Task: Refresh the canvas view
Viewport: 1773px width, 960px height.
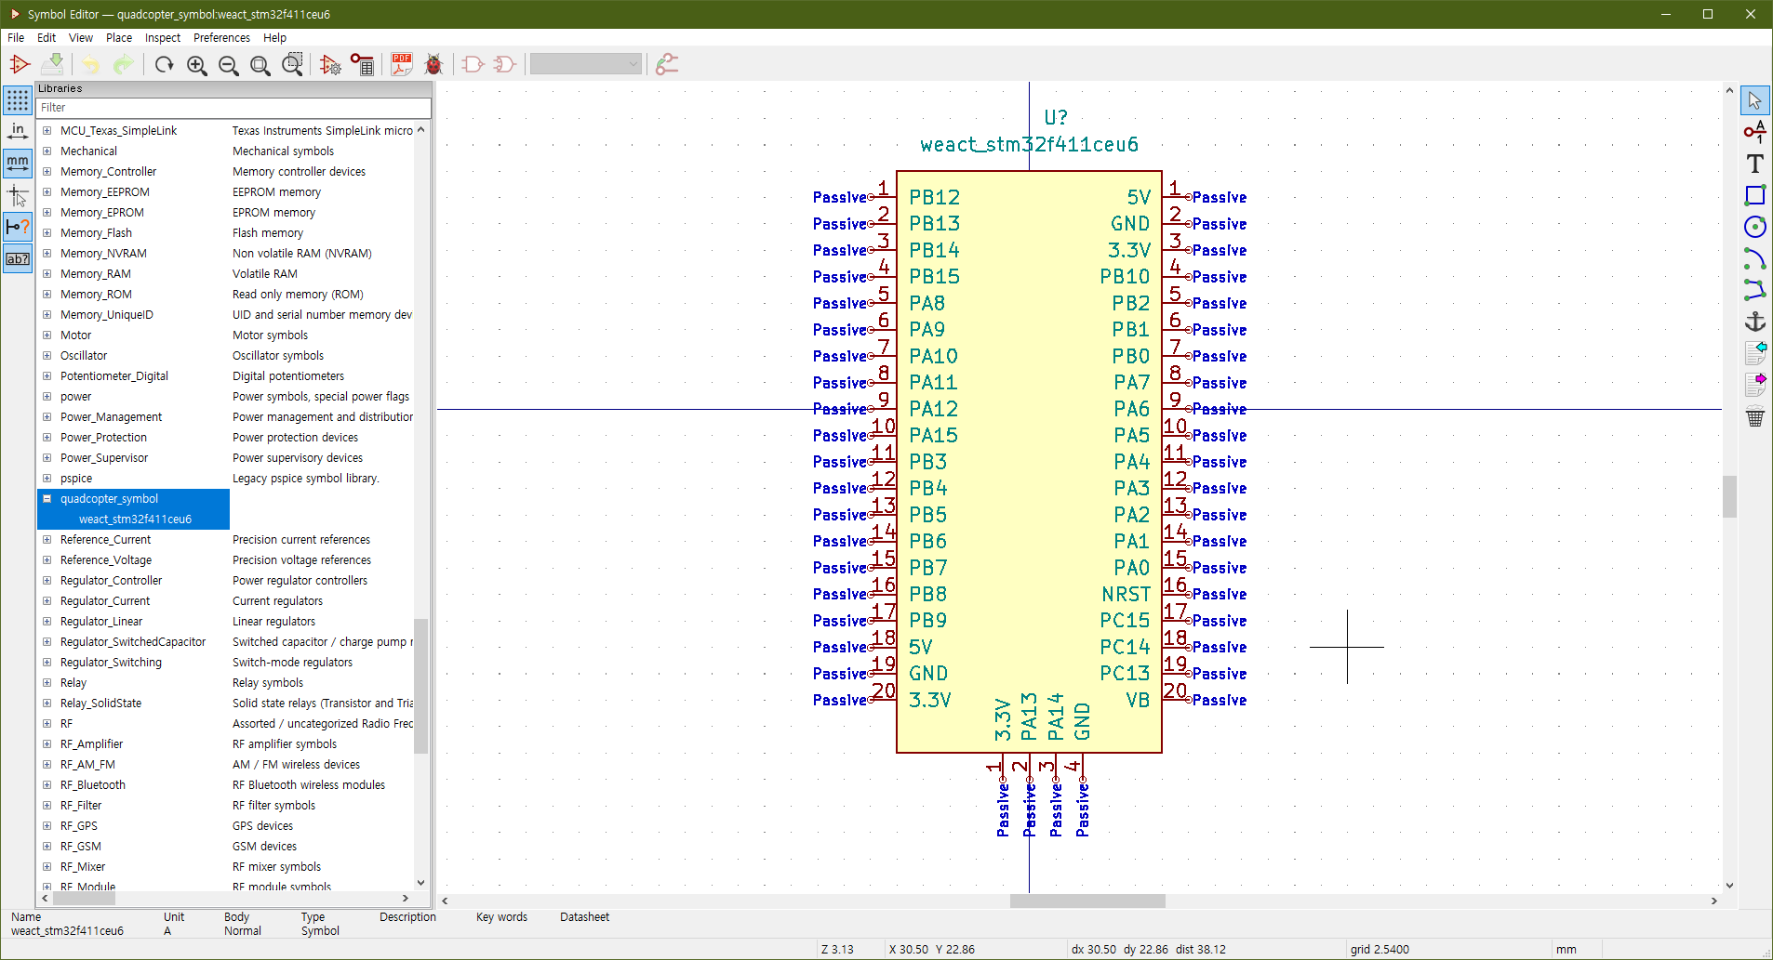Action: coord(165,64)
